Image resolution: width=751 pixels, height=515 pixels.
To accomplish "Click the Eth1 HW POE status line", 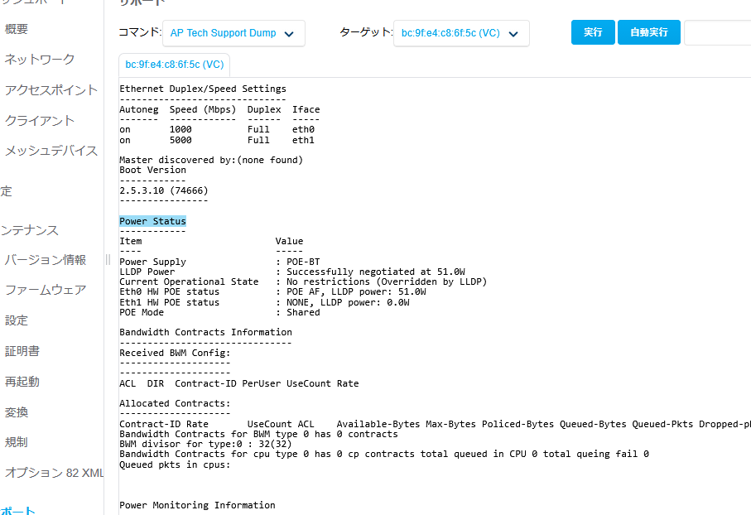I will click(264, 303).
